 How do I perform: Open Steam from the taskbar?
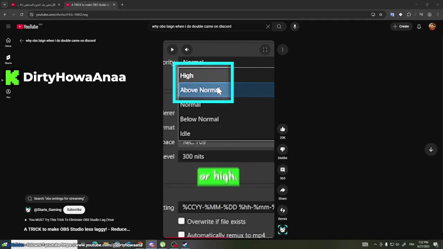185,245
